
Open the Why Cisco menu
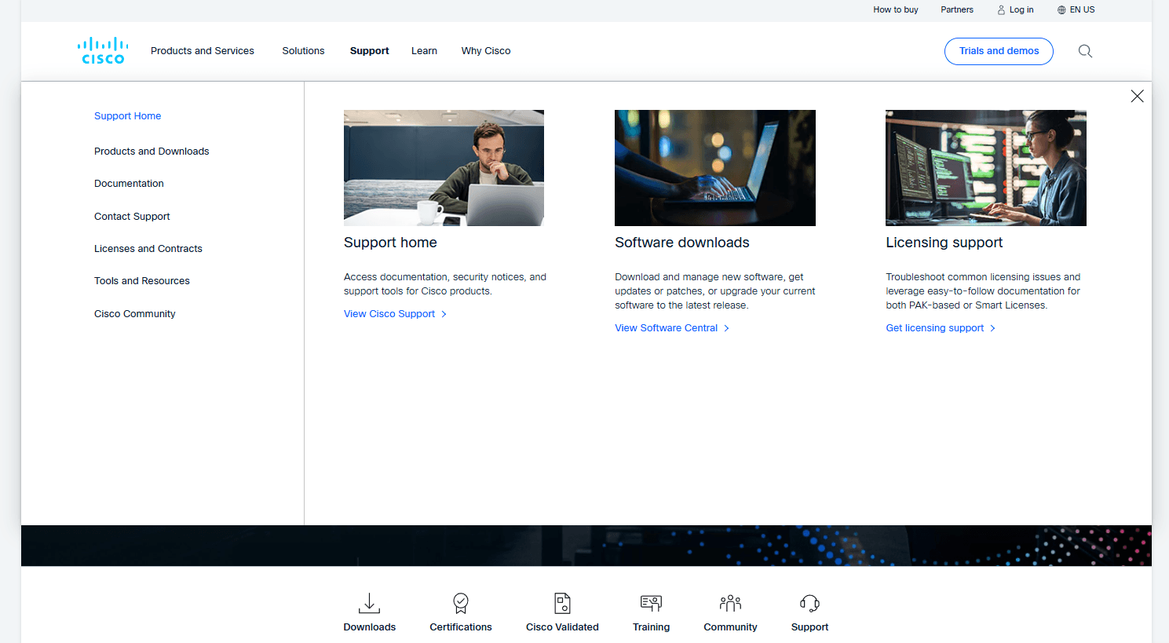[486, 51]
